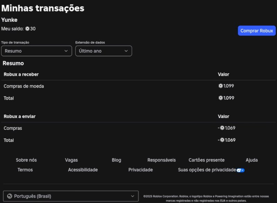Click the ©2025 Roblox Corporation copyright text
The width and height of the screenshot is (277, 203).
click(x=206, y=198)
